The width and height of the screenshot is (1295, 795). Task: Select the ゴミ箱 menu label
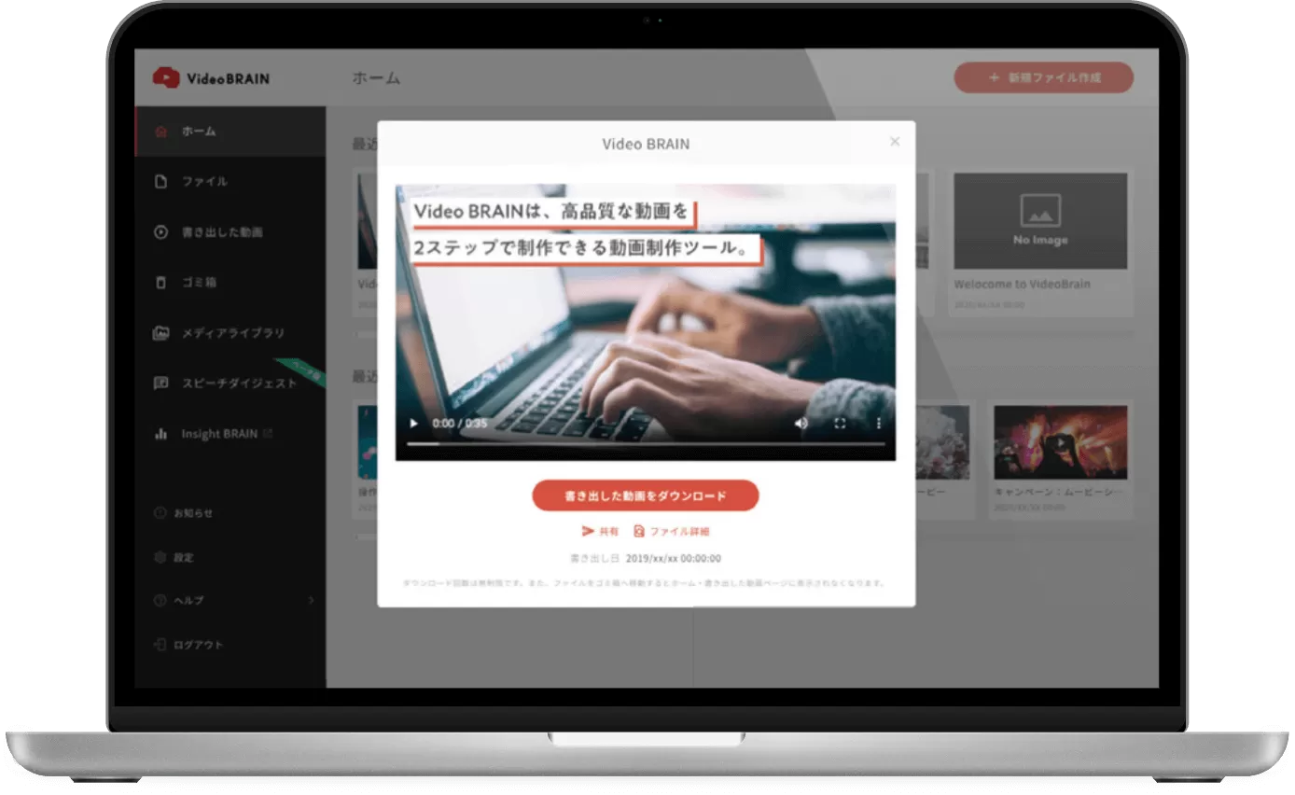199,283
